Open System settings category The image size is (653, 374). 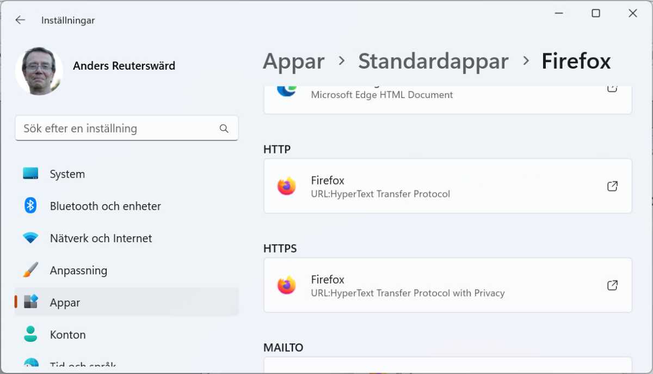(x=67, y=174)
